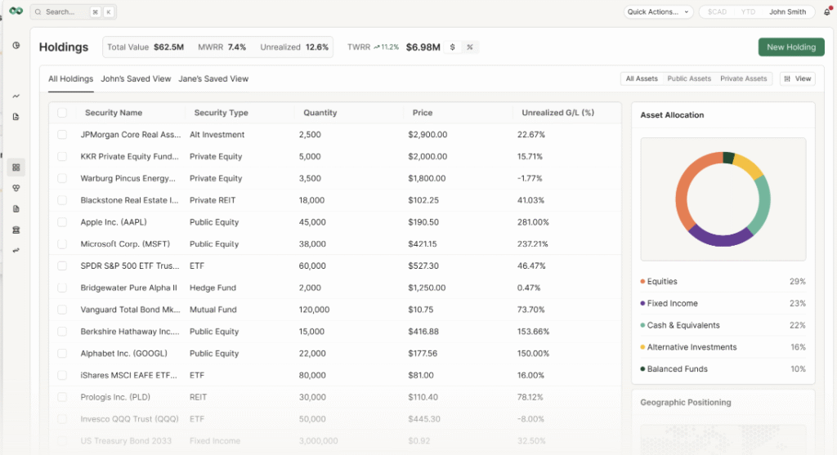
Task: Click the Unrealized 12.6% stat
Action: click(x=294, y=47)
